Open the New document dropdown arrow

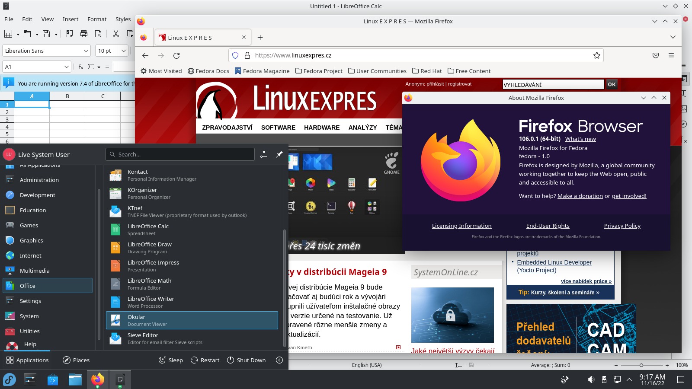18,34
